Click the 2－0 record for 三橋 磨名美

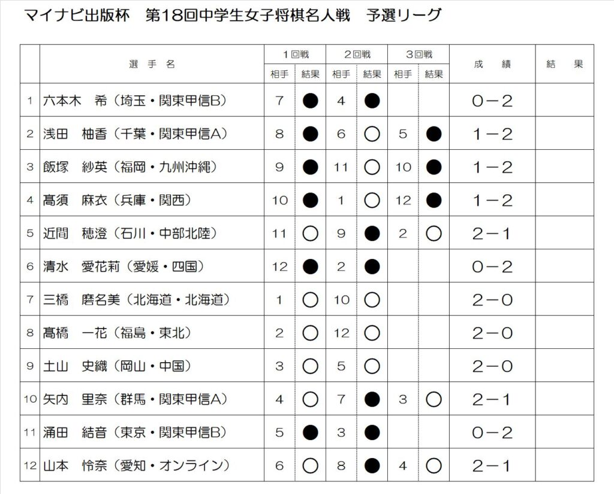coord(492,300)
